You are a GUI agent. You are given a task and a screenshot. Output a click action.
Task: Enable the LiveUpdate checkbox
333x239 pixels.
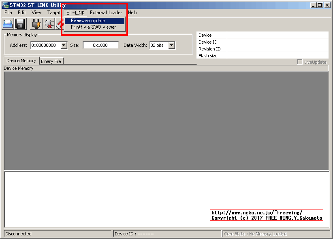pos(299,61)
